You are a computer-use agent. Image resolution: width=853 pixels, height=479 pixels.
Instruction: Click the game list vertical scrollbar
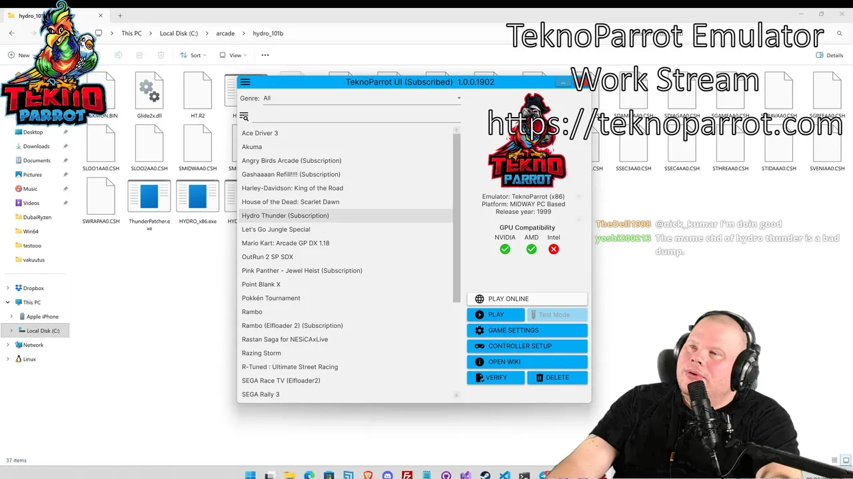pyautogui.click(x=456, y=218)
